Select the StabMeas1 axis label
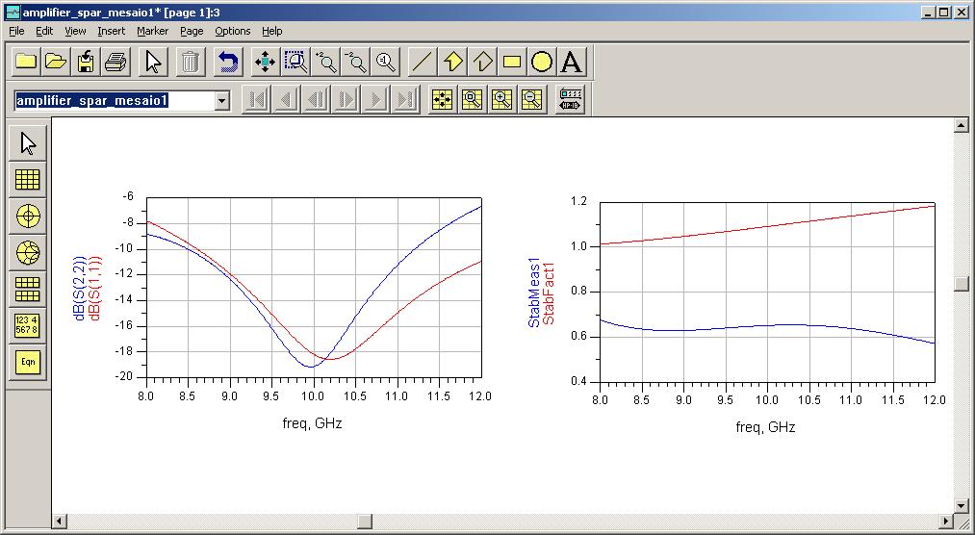This screenshot has width=975, height=535. click(533, 293)
